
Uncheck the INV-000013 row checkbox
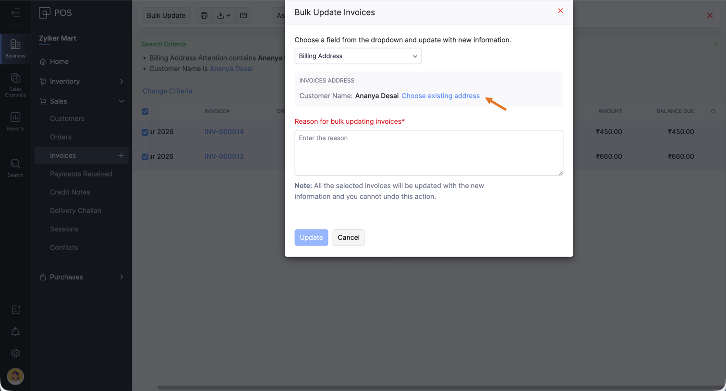coord(145,156)
